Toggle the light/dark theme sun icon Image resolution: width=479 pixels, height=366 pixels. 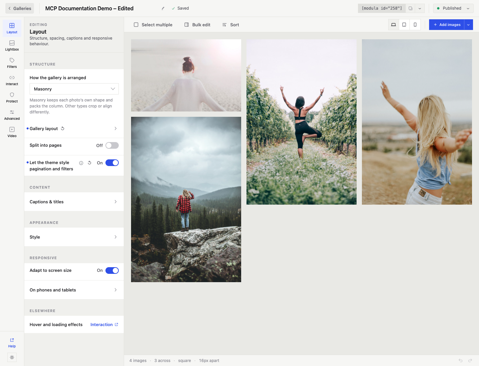(12, 357)
